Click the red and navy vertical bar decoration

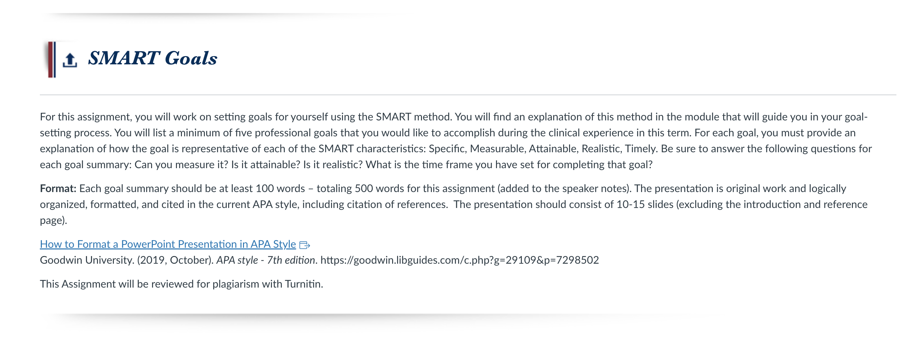52,59
